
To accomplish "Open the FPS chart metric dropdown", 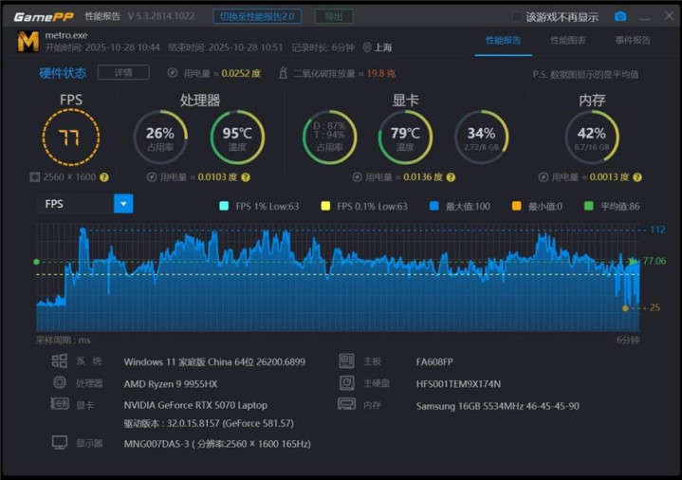I will 123,204.
